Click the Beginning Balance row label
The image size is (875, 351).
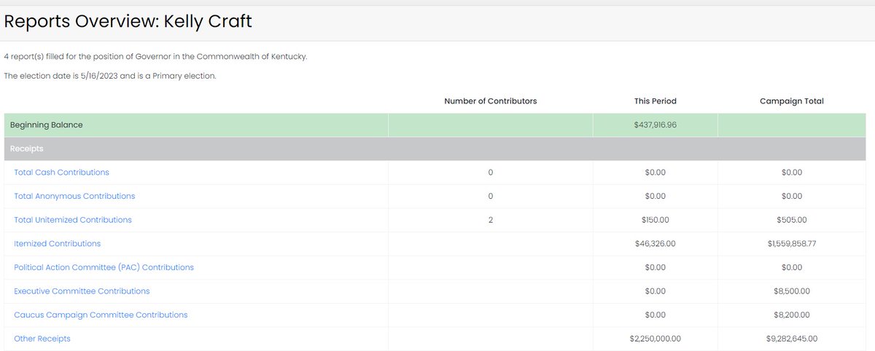click(x=47, y=125)
